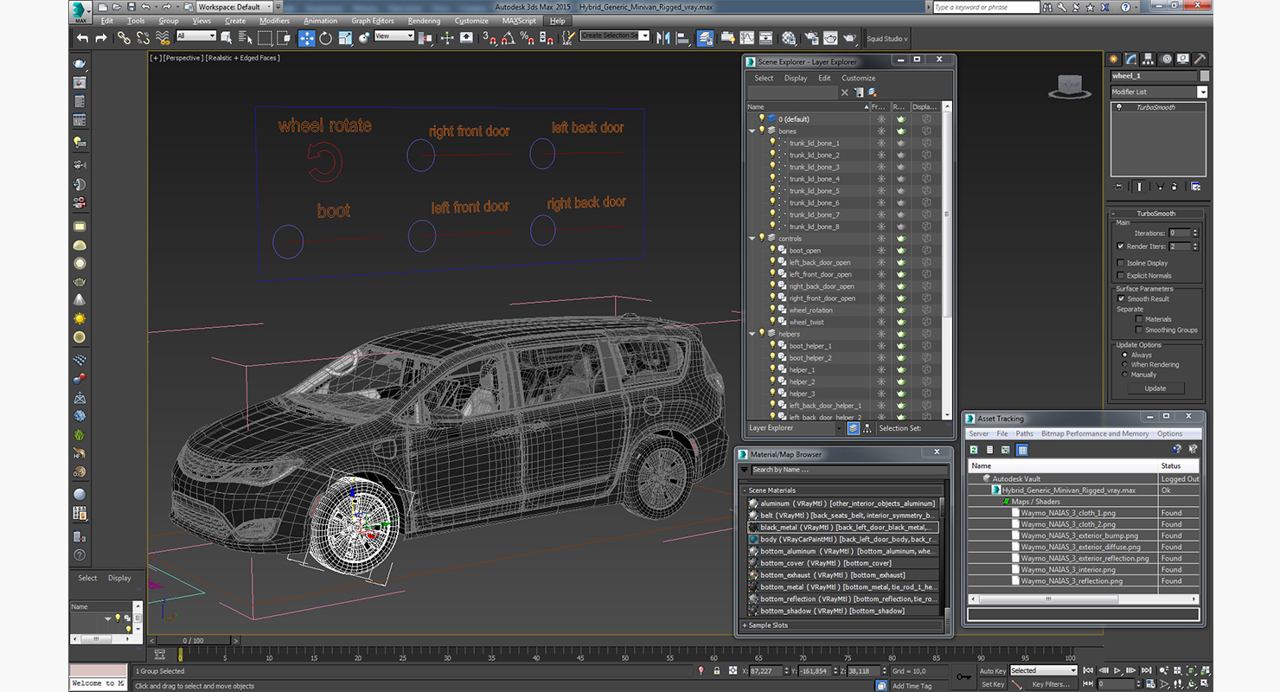Switch to the Motion command panel tab
The height and width of the screenshot is (692, 1280).
pos(1167,59)
